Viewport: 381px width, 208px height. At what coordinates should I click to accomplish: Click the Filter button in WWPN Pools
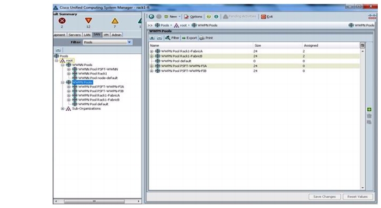(x=172, y=38)
